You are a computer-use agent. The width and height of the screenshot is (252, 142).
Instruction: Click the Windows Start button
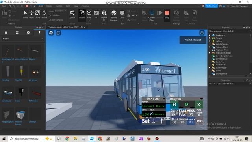click(4, 138)
